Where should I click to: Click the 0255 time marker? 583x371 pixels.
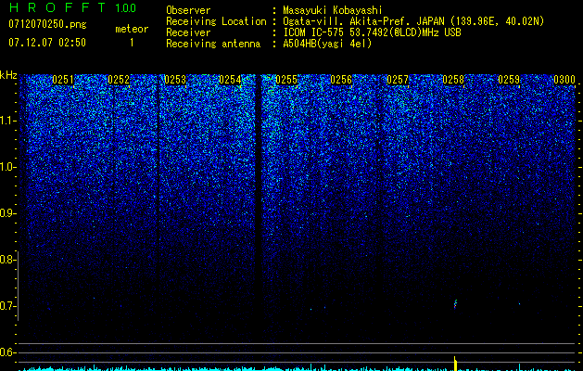click(x=286, y=80)
